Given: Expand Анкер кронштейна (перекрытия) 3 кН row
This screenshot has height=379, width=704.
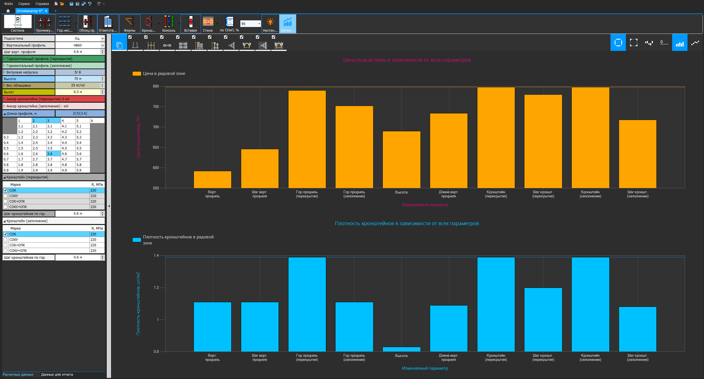Looking at the screenshot, I should (x=4, y=99).
